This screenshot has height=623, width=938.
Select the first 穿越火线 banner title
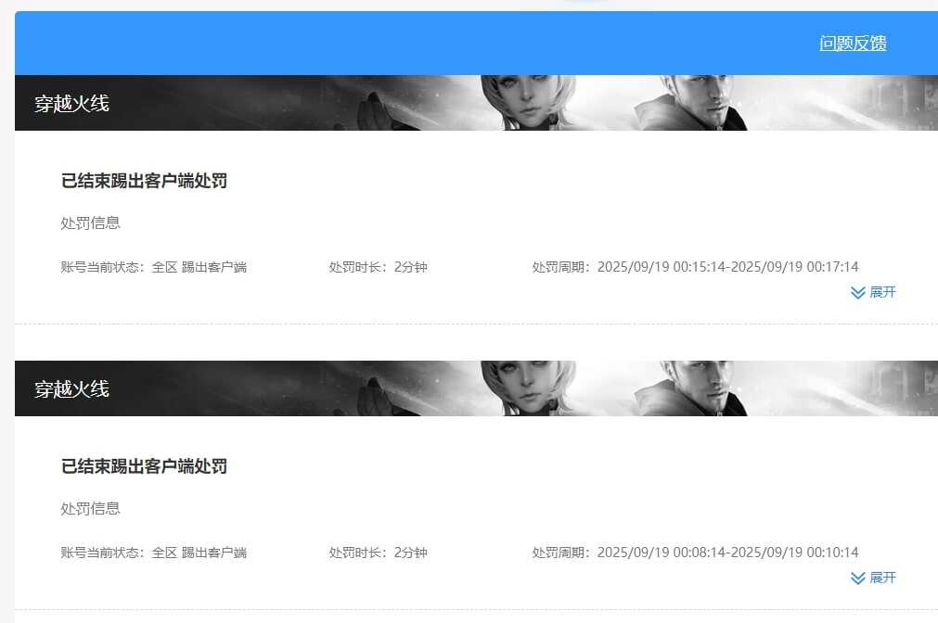[x=71, y=104]
